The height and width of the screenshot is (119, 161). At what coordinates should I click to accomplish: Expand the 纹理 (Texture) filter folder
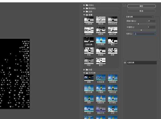(84, 70)
